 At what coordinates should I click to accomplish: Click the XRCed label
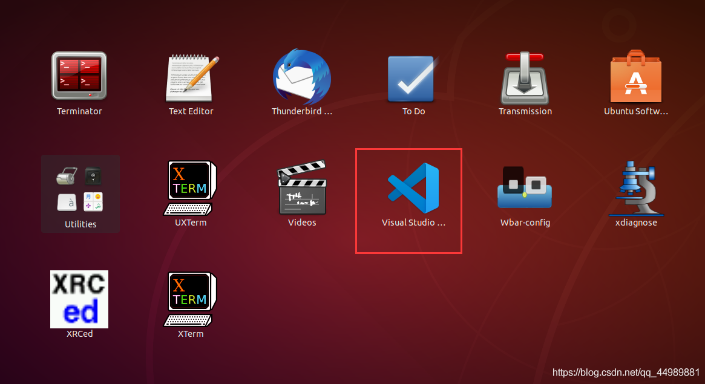(x=80, y=334)
